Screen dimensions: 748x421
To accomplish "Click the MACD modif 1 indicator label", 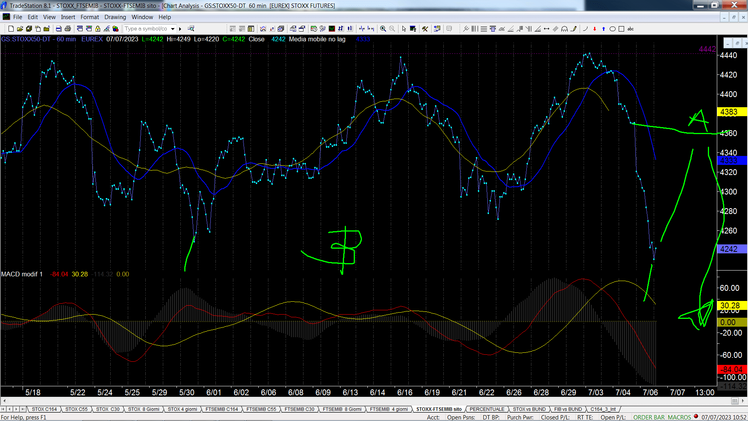I will pyautogui.click(x=22, y=274).
